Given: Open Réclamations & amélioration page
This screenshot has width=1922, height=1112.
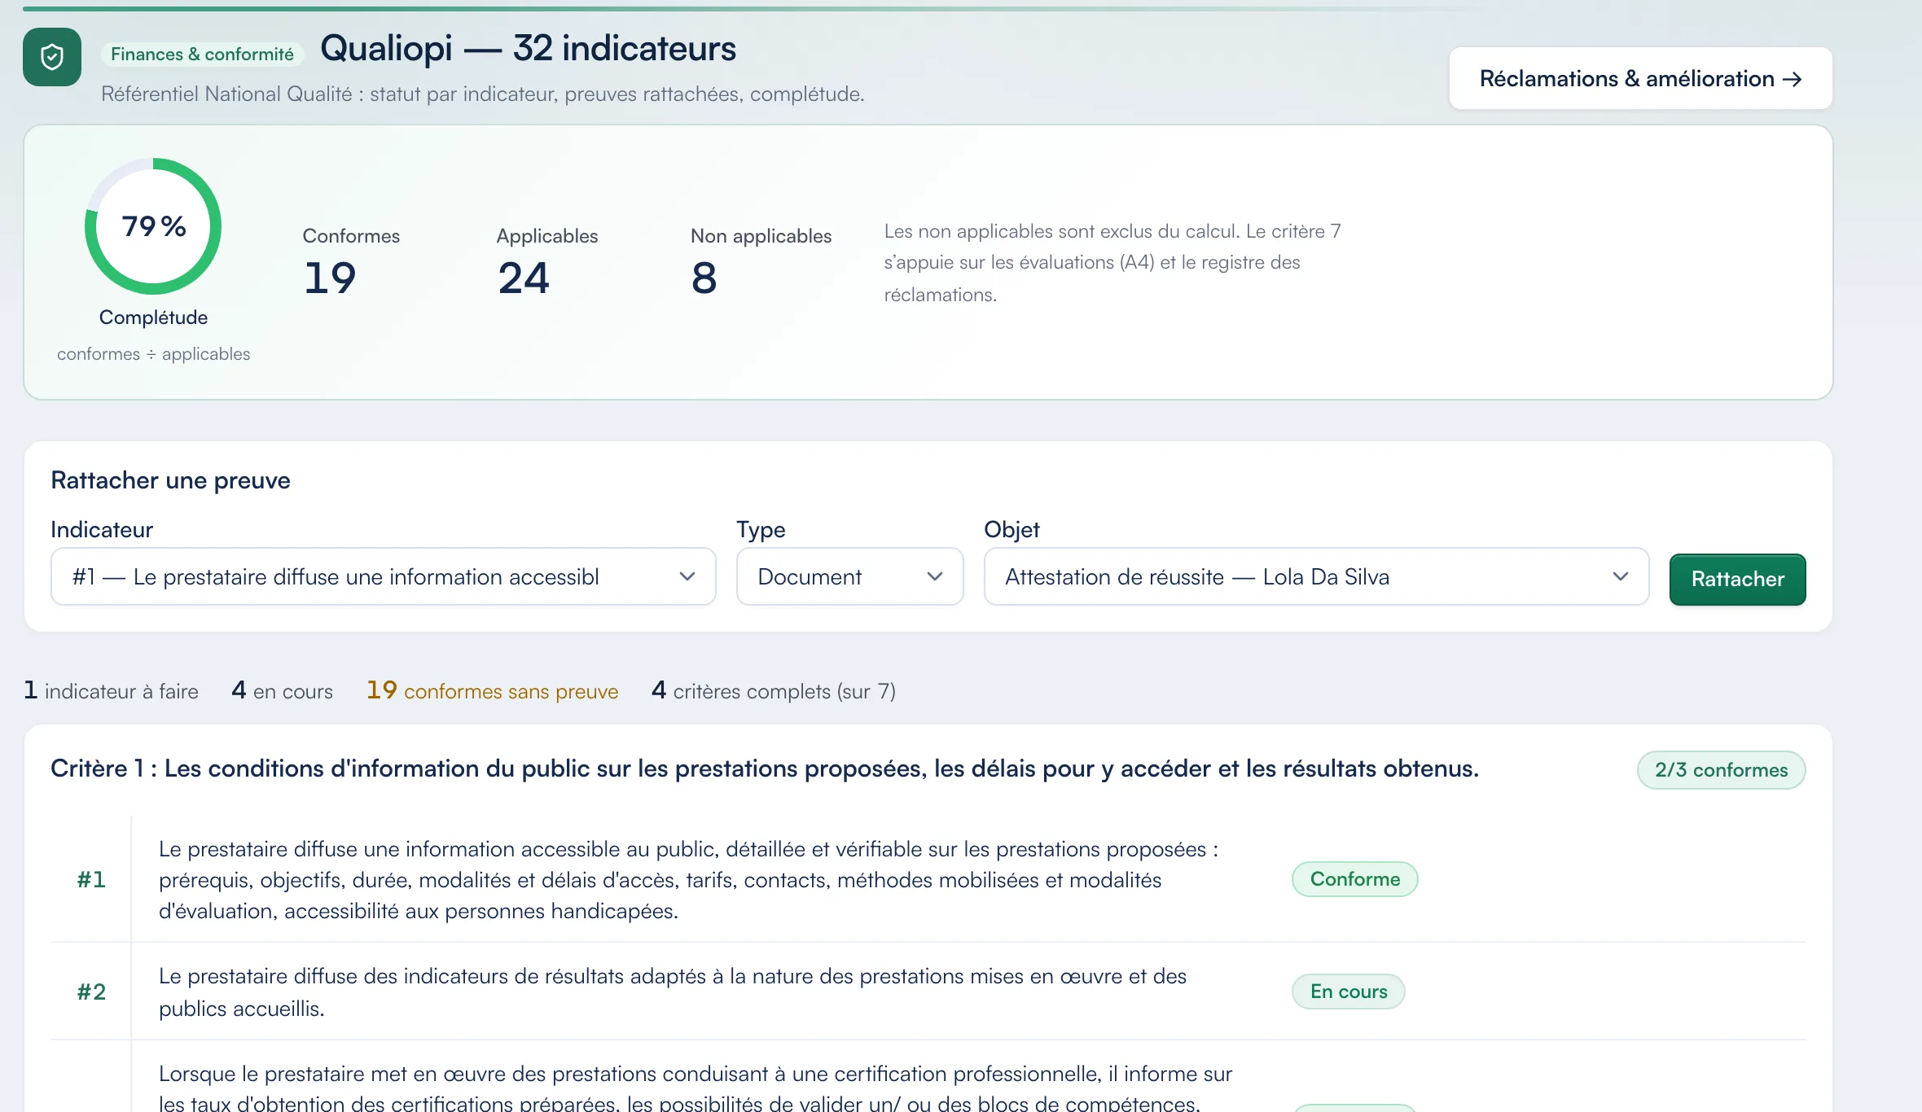Looking at the screenshot, I should click(x=1640, y=78).
